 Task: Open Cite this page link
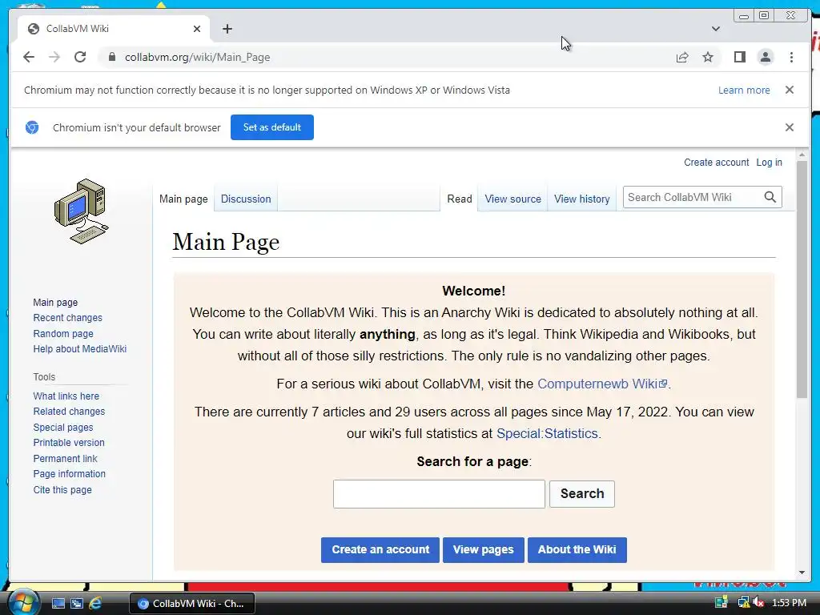62,489
